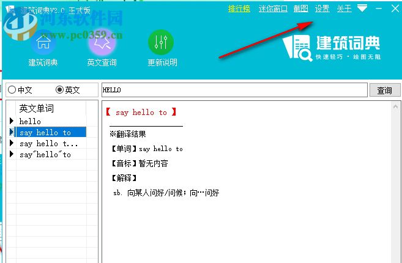Click the row arrow beside selected 'say hello to'

point(11,132)
